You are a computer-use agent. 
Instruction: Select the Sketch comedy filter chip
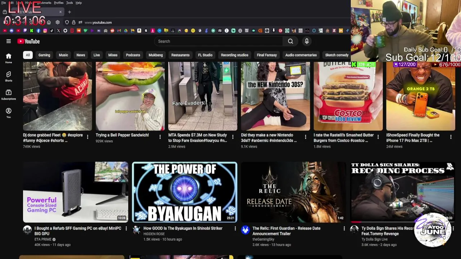pos(337,55)
